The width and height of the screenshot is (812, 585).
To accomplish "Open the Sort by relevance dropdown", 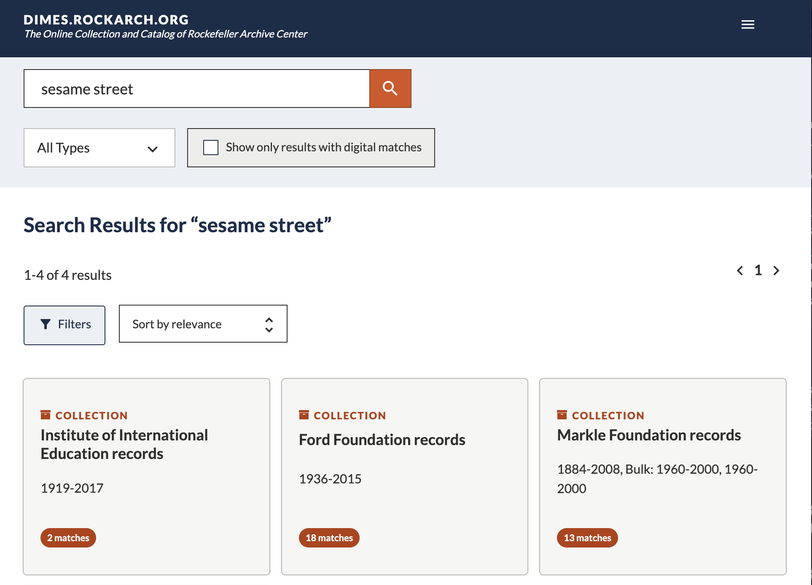I will tap(203, 324).
